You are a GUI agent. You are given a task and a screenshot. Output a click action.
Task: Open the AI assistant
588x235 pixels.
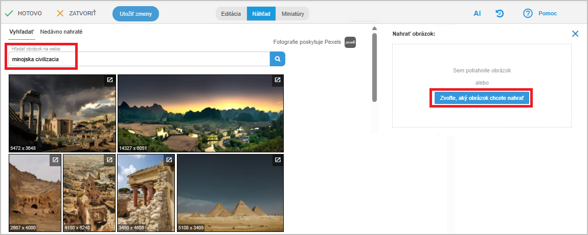477,13
